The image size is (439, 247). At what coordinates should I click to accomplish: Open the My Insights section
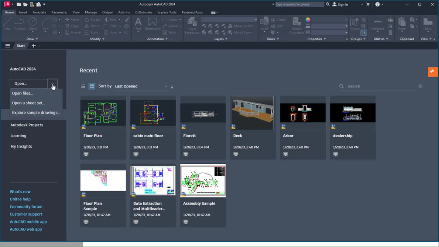(21, 147)
